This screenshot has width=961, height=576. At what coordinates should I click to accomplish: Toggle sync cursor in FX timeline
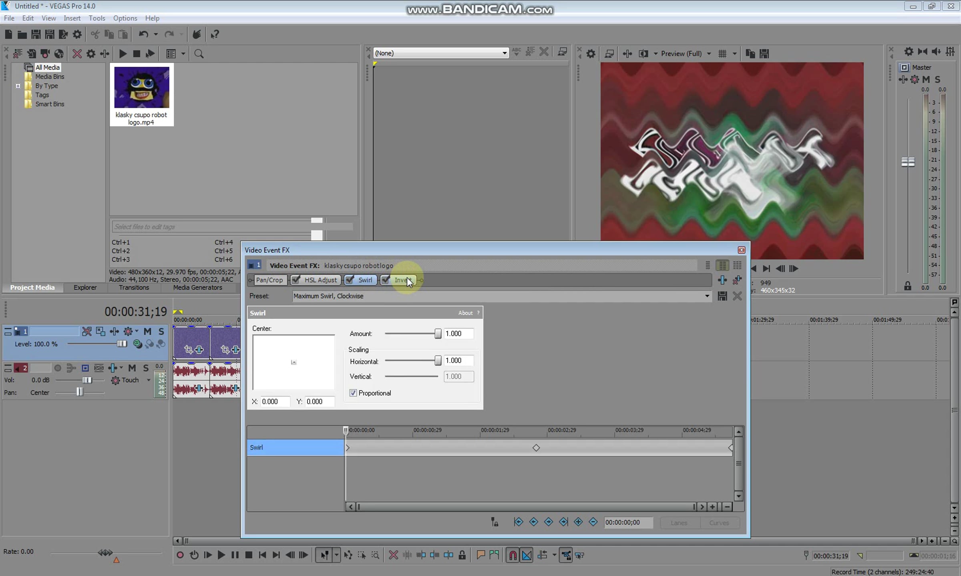(495, 522)
